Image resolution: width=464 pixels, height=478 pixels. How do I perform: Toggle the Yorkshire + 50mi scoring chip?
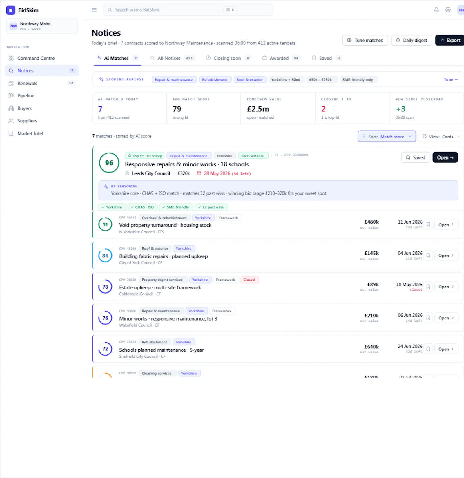coord(286,79)
